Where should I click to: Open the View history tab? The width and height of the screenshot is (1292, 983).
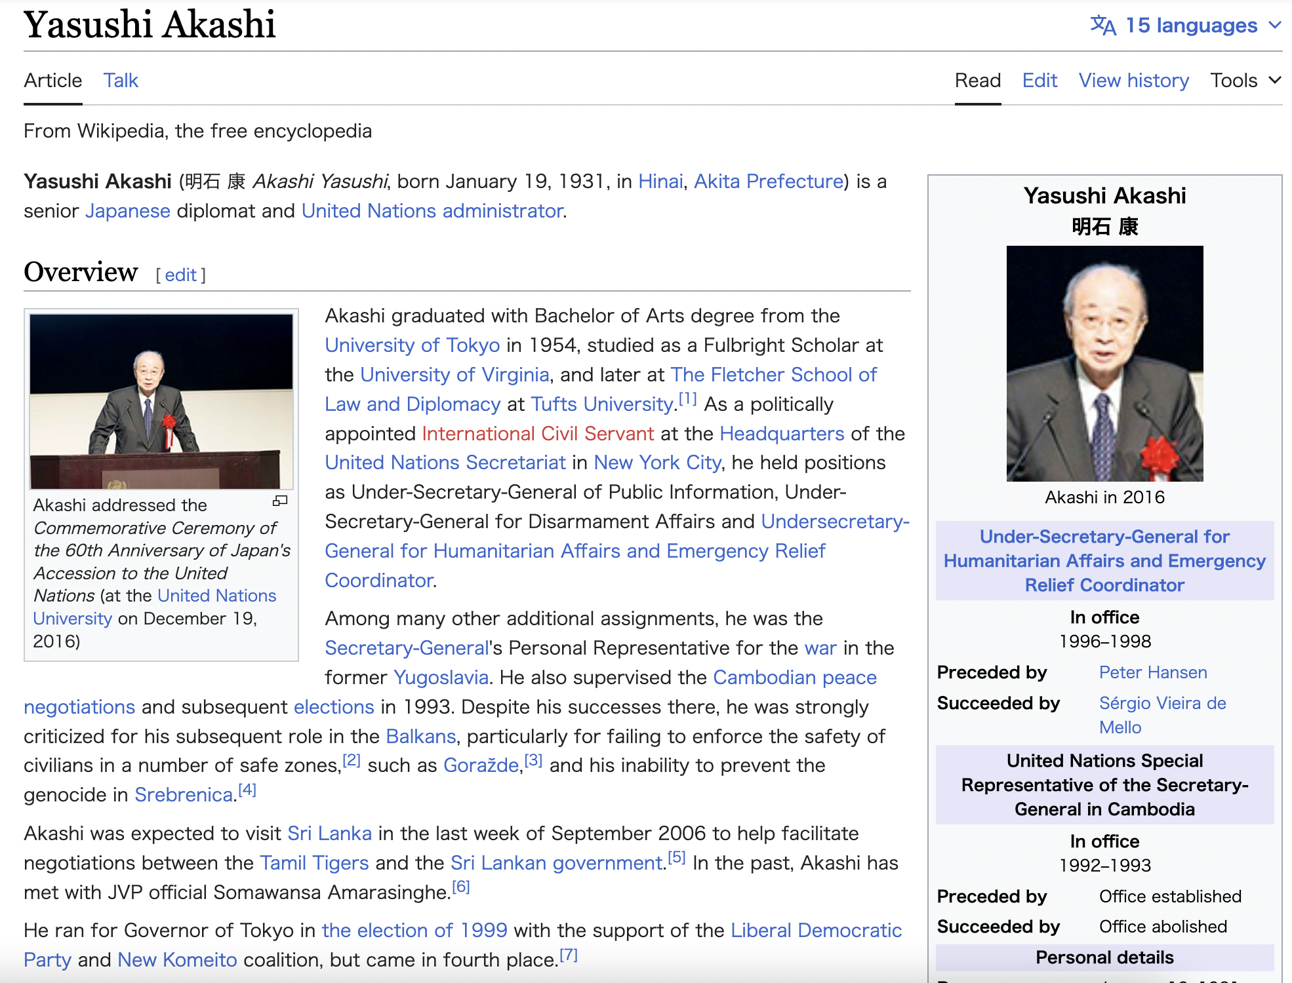1133,81
